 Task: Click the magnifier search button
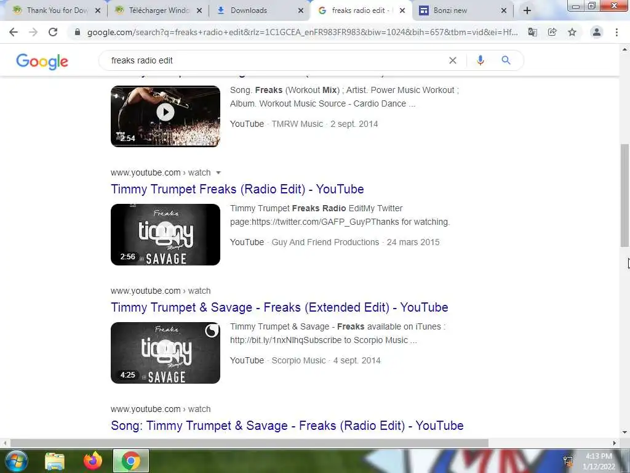[x=506, y=60]
